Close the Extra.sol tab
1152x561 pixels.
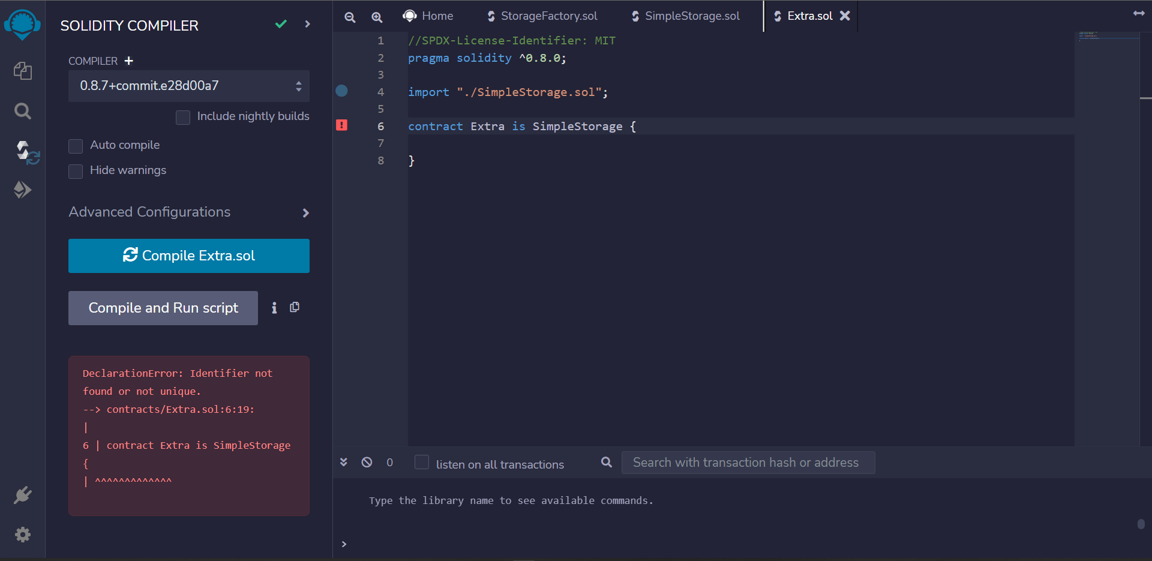(x=845, y=16)
